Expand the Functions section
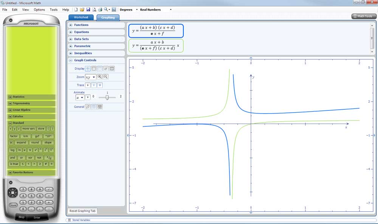Screen dimensions: 378x224 tap(71, 25)
